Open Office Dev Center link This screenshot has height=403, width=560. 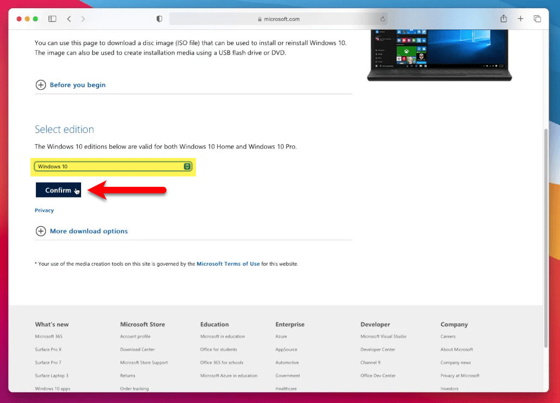(378, 376)
